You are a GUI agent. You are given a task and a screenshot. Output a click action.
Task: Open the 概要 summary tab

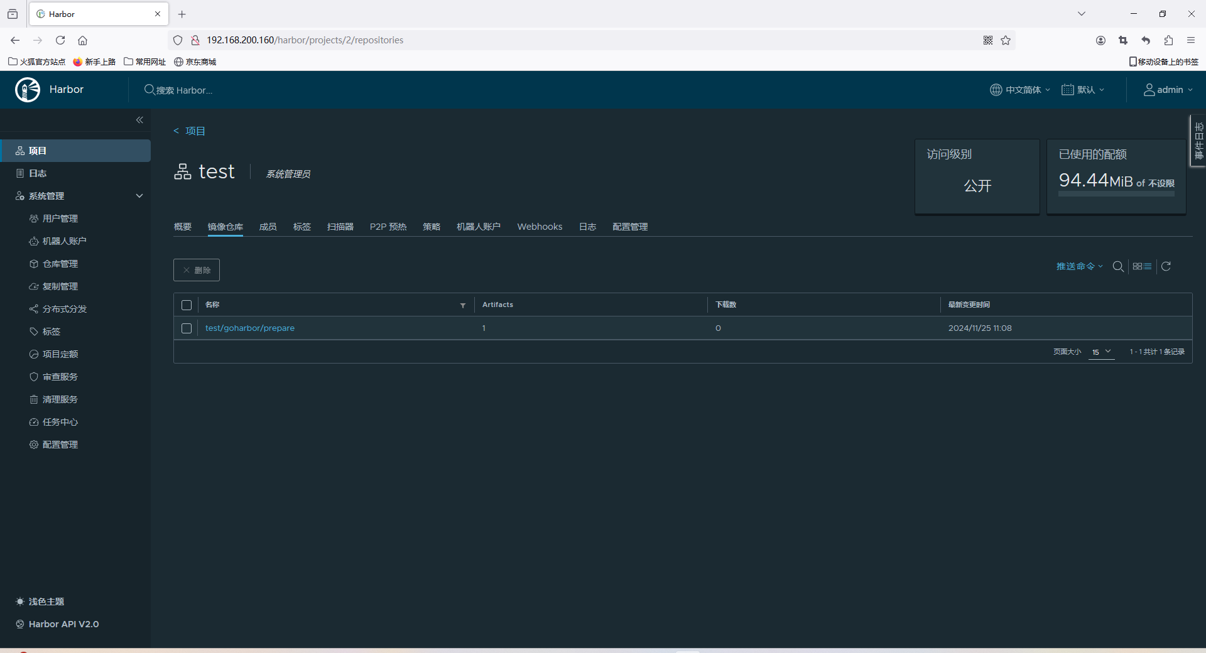(x=183, y=227)
